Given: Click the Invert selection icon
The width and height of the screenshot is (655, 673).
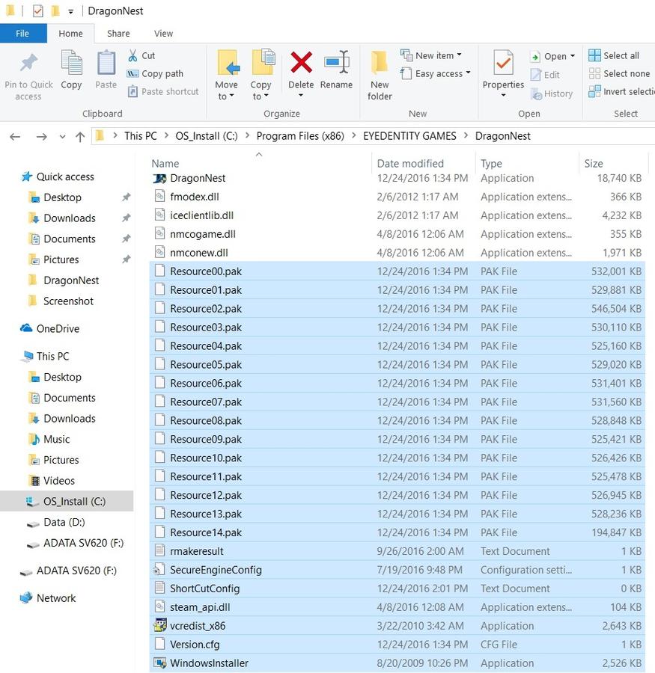Looking at the screenshot, I should pyautogui.click(x=594, y=91).
